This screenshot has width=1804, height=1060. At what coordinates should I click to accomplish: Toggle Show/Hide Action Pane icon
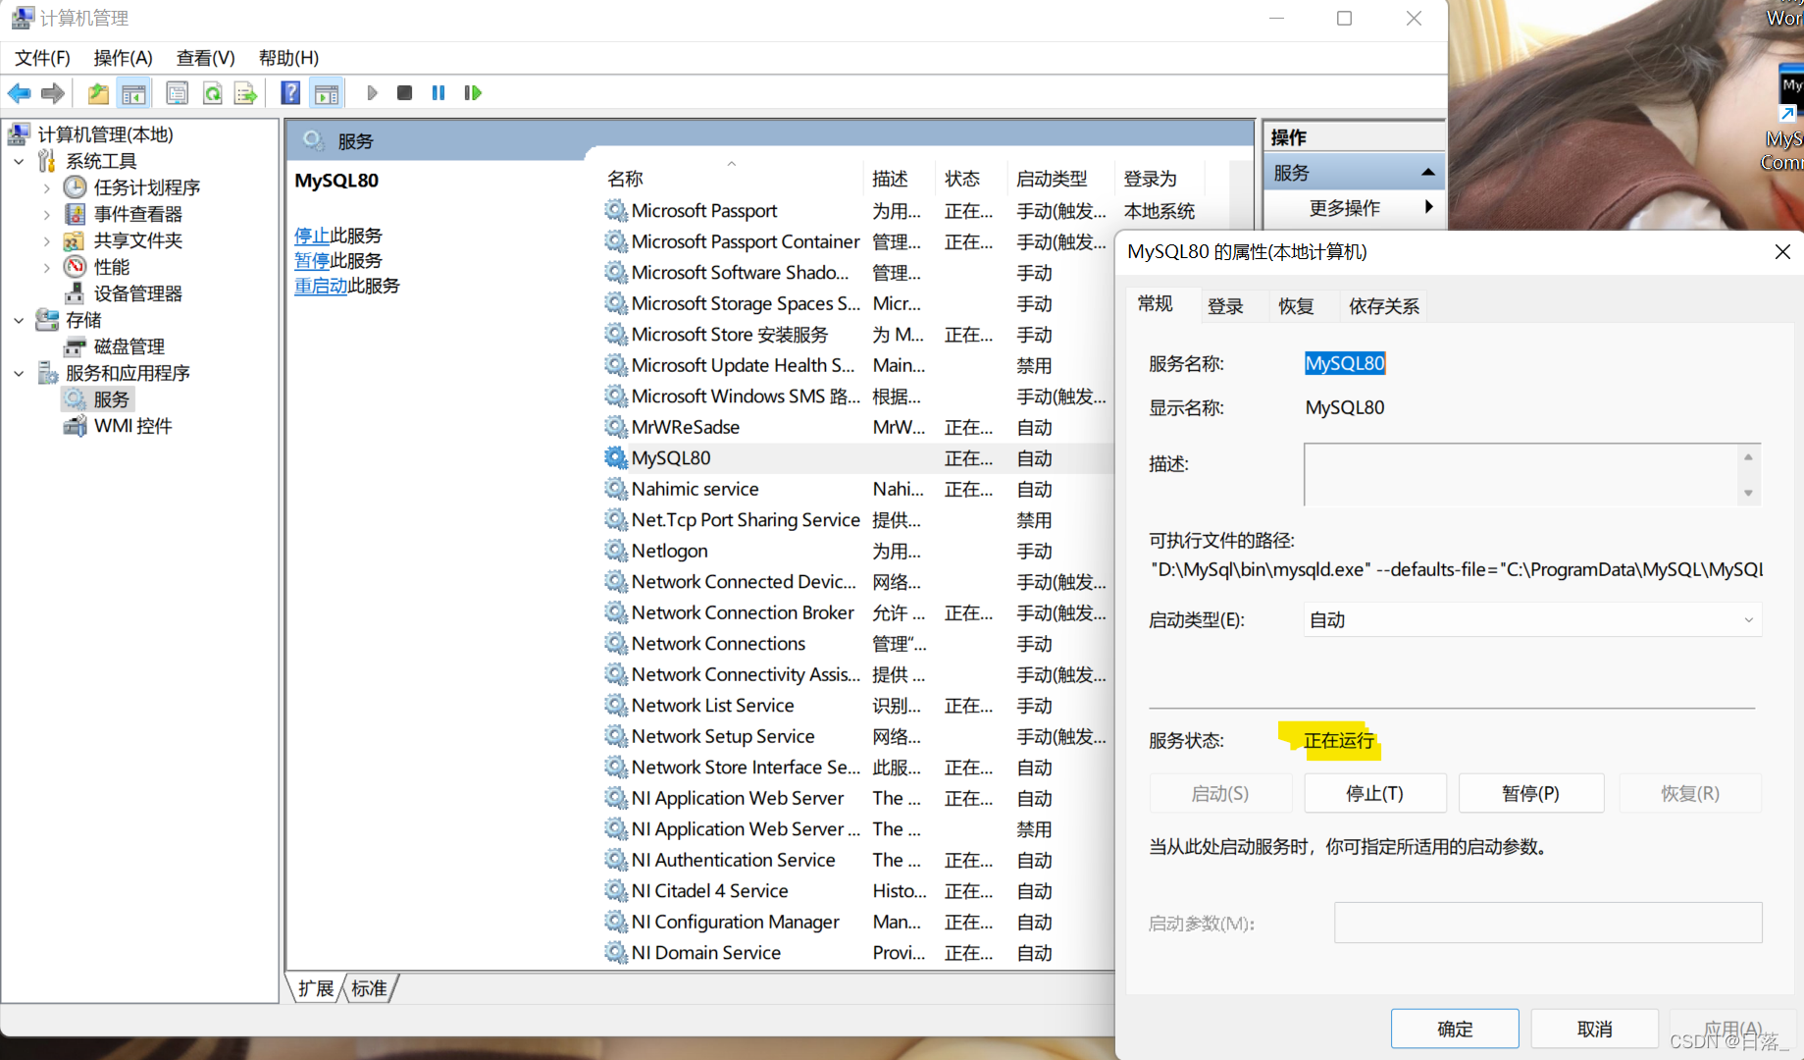[327, 93]
